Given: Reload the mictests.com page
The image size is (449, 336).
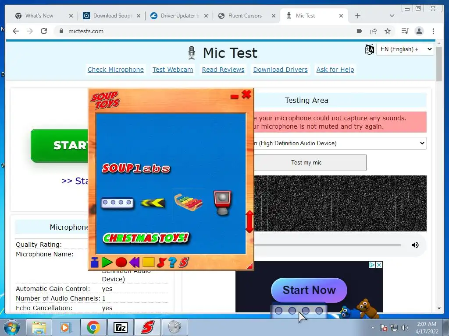Looking at the screenshot, I should pos(44,31).
